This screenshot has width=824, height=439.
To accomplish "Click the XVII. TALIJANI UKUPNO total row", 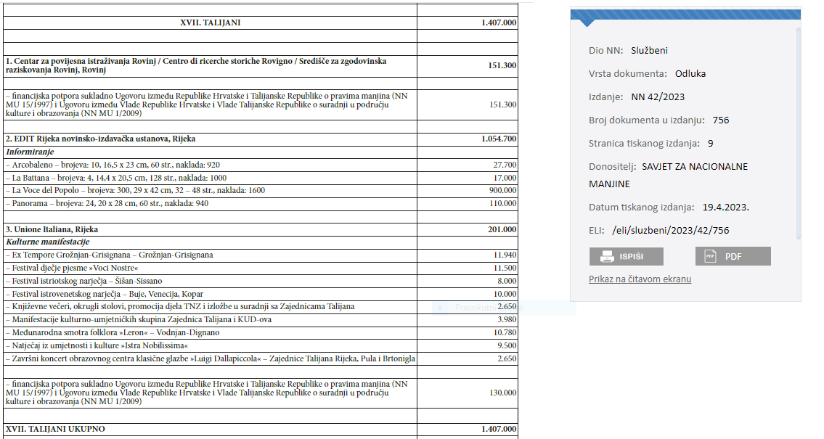I will click(55, 430).
